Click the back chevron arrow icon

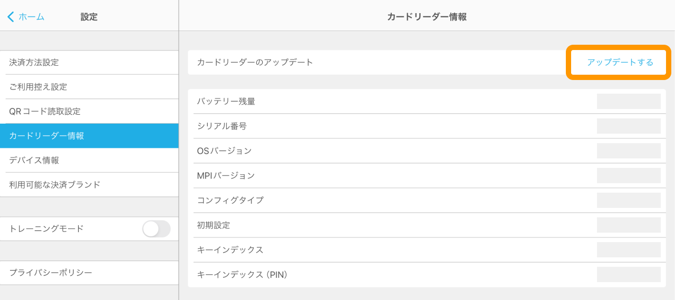[11, 17]
